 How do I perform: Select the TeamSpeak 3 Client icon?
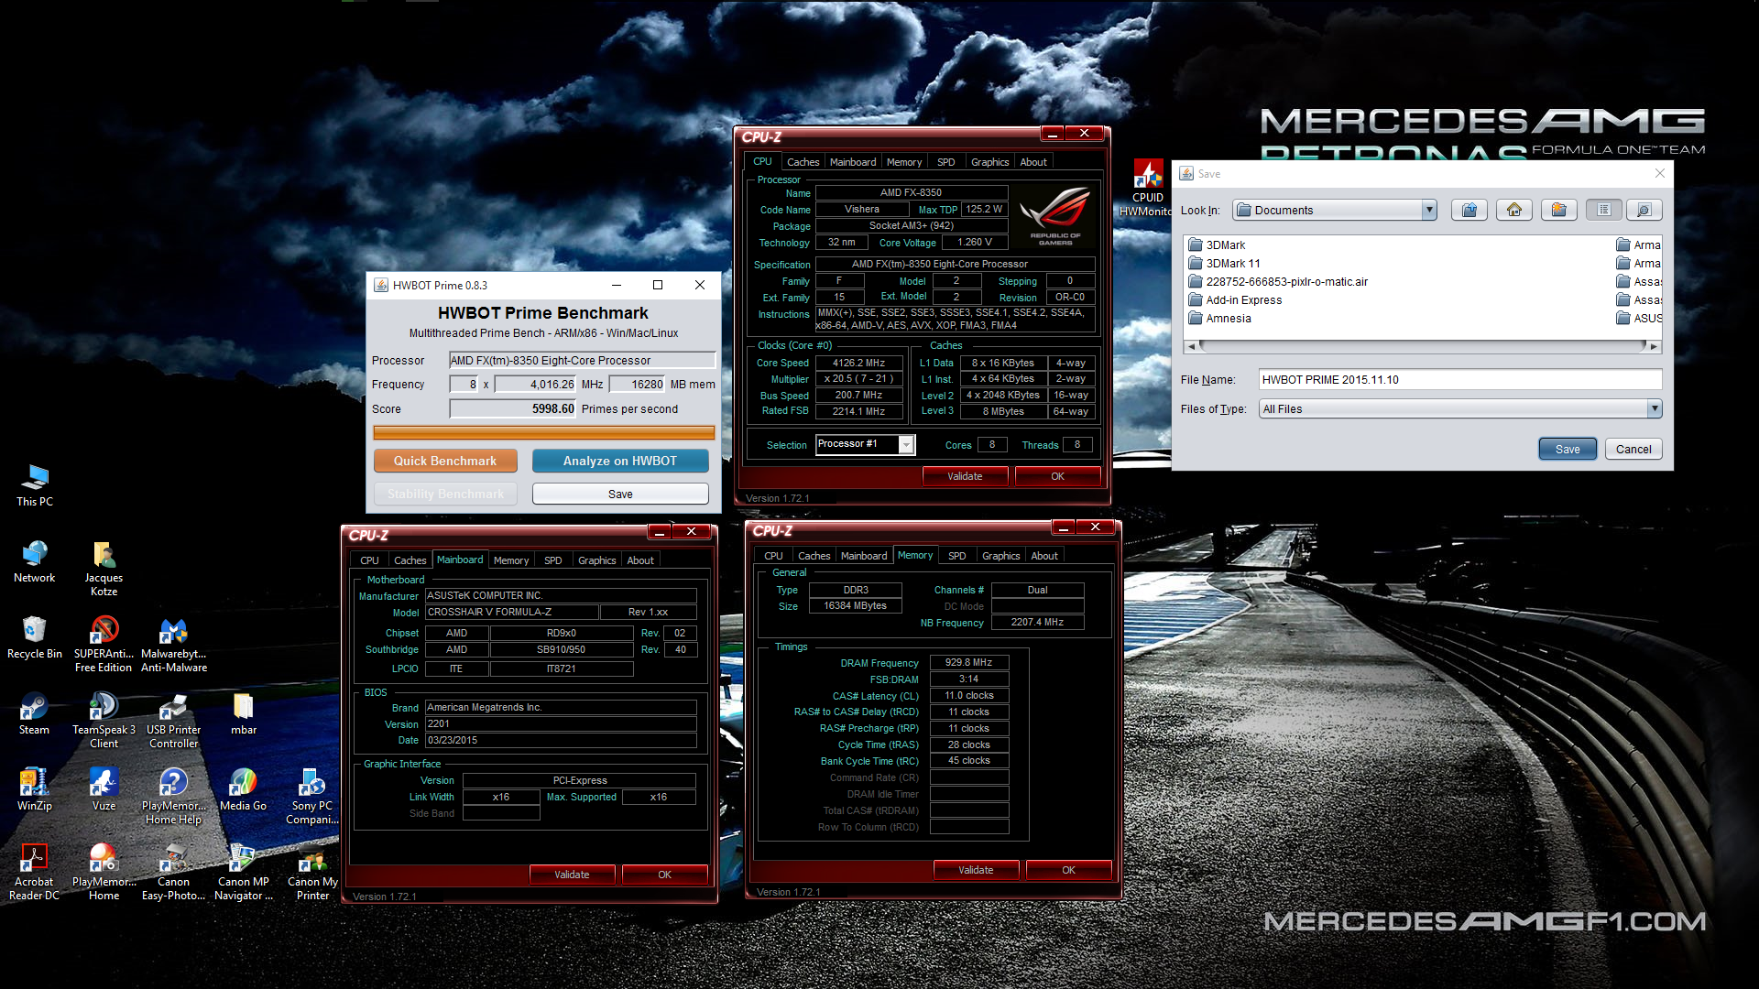(104, 720)
